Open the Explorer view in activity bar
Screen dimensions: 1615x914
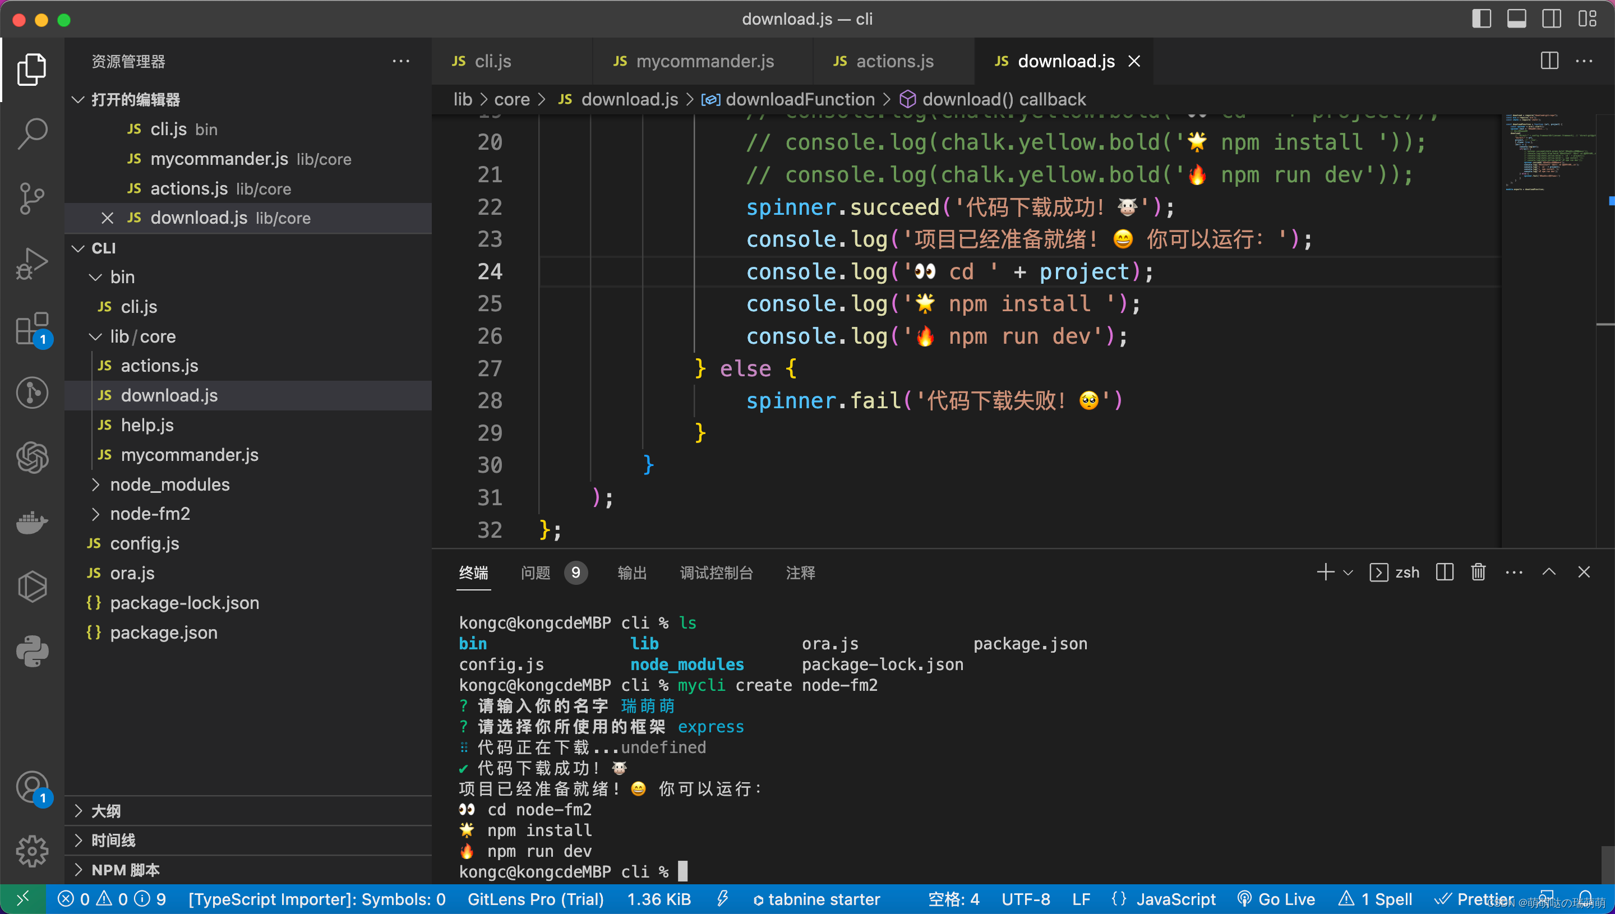click(x=32, y=69)
